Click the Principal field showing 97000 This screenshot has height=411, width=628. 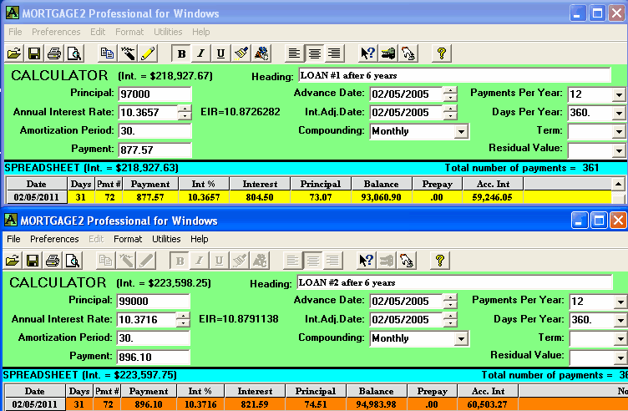pos(154,93)
